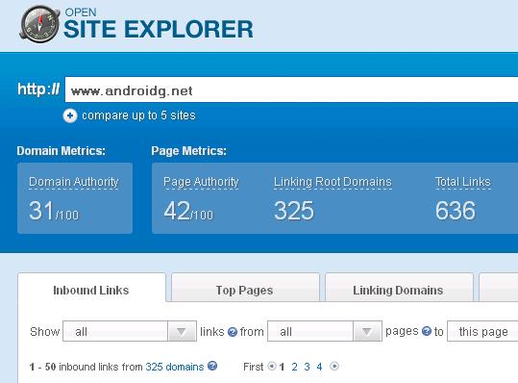The height and width of the screenshot is (383, 518).
Task: Open help icon next to pages
Action: (427, 331)
